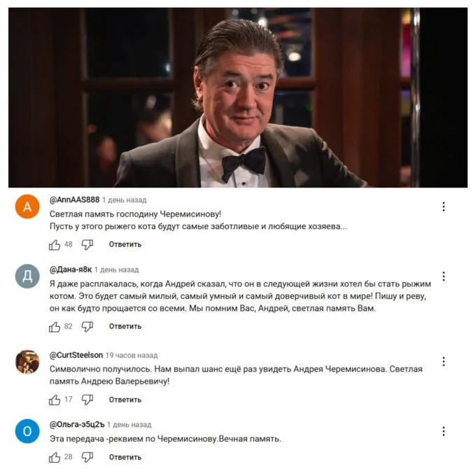Open the @AnnAAS888 username link
476x476 pixels.
click(x=74, y=200)
